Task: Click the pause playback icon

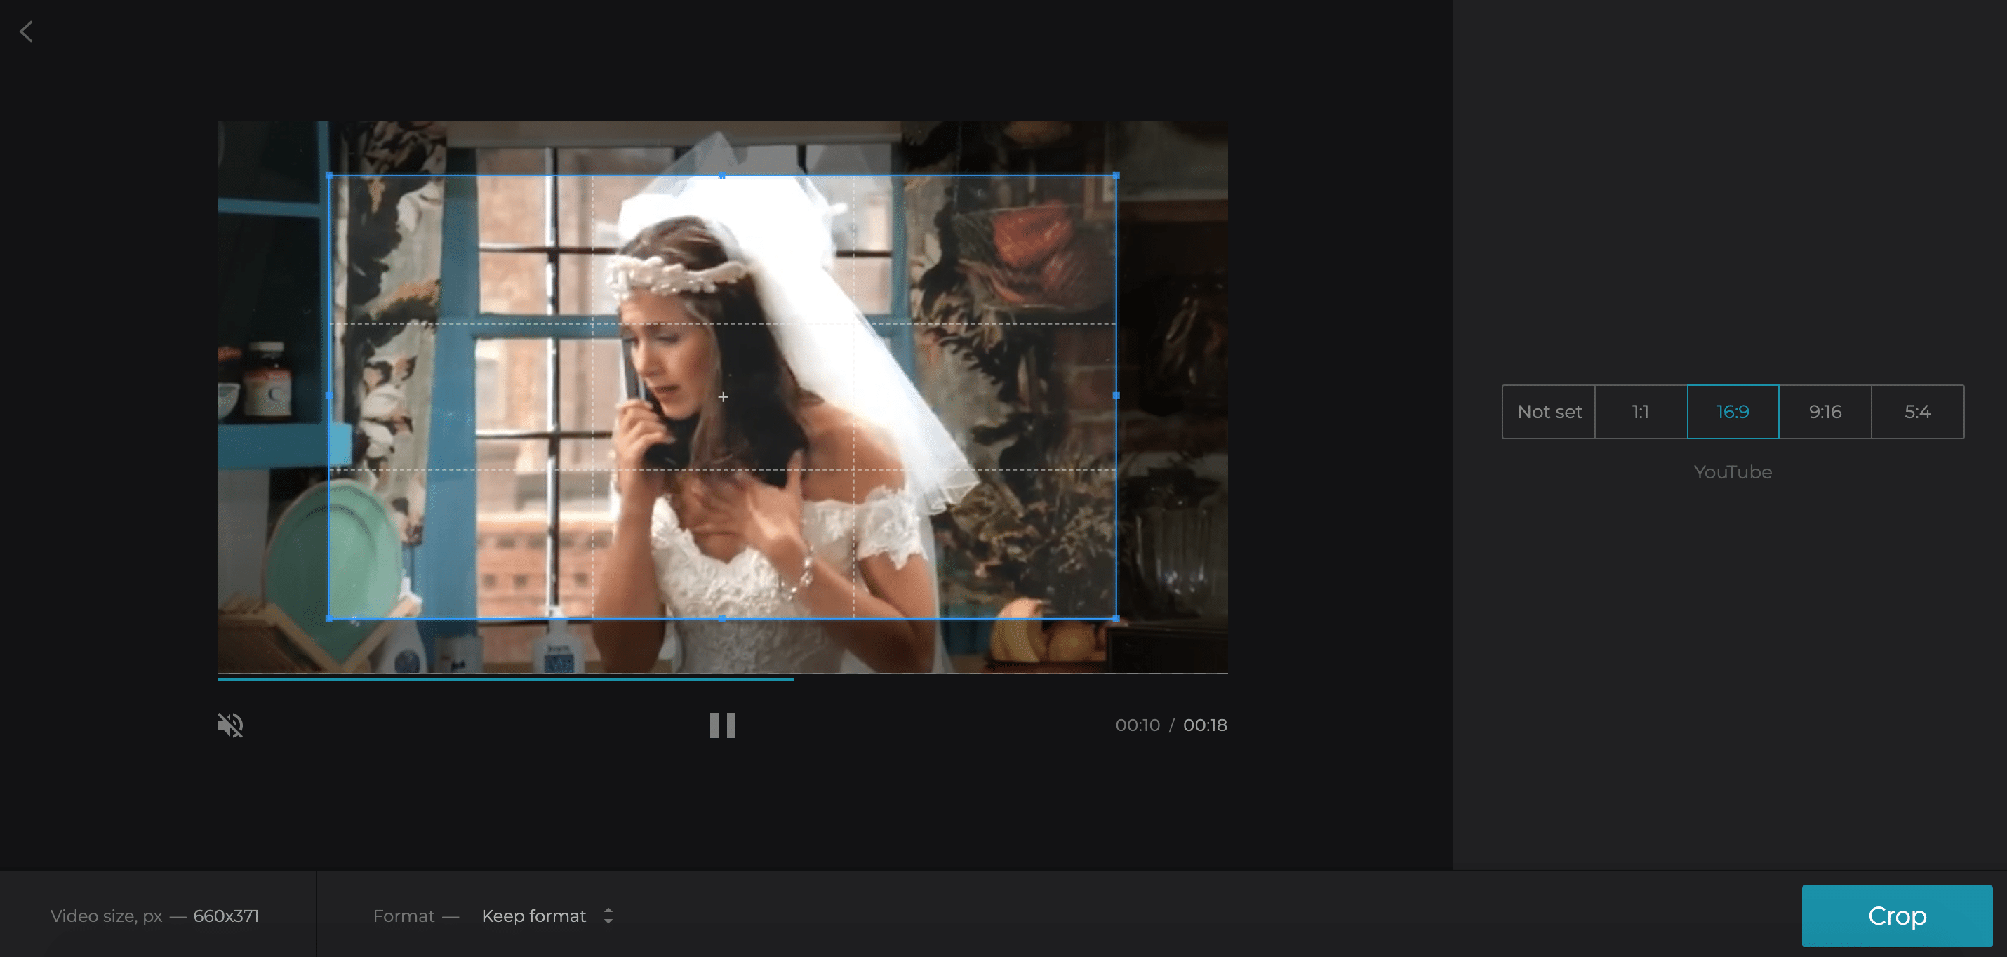Action: tap(722, 725)
